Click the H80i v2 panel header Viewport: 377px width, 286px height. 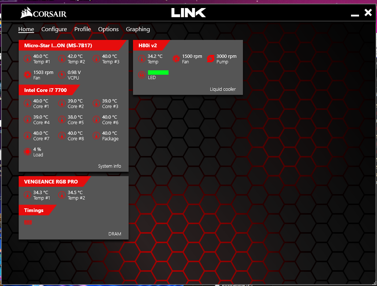[x=151, y=45]
